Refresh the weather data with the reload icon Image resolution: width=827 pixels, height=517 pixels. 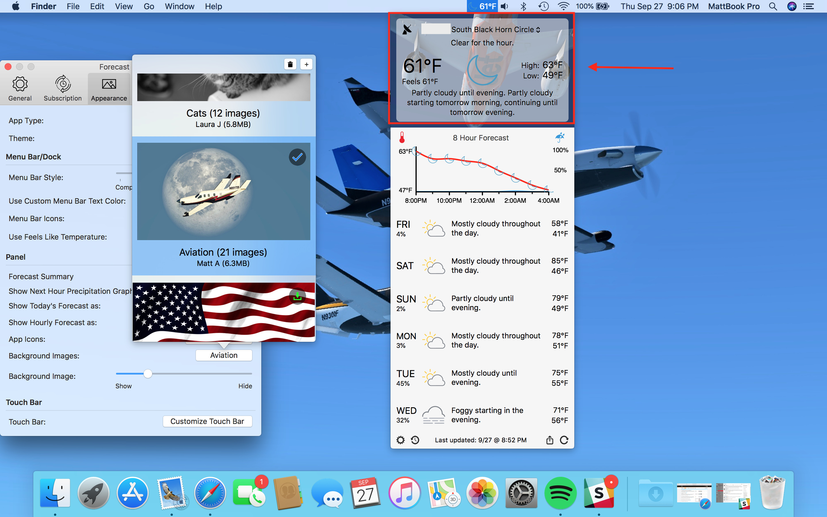coord(564,440)
